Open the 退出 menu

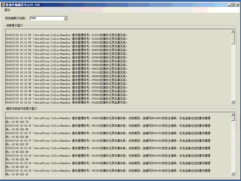click(7, 10)
